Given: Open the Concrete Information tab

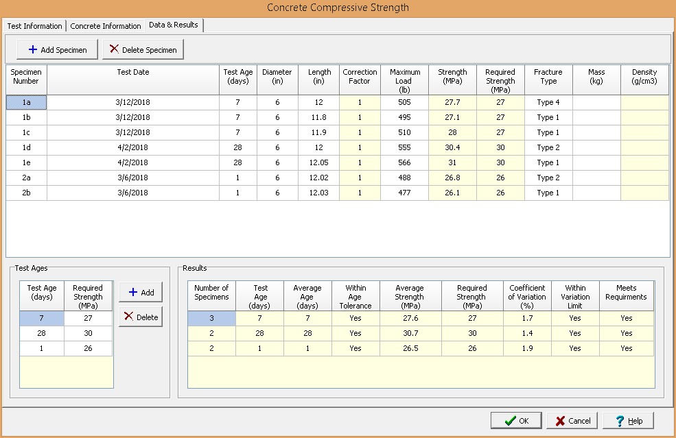Looking at the screenshot, I should pos(106,26).
